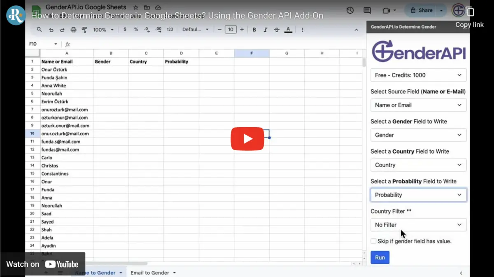
Task: Click the font size field showing 10
Action: click(231, 30)
